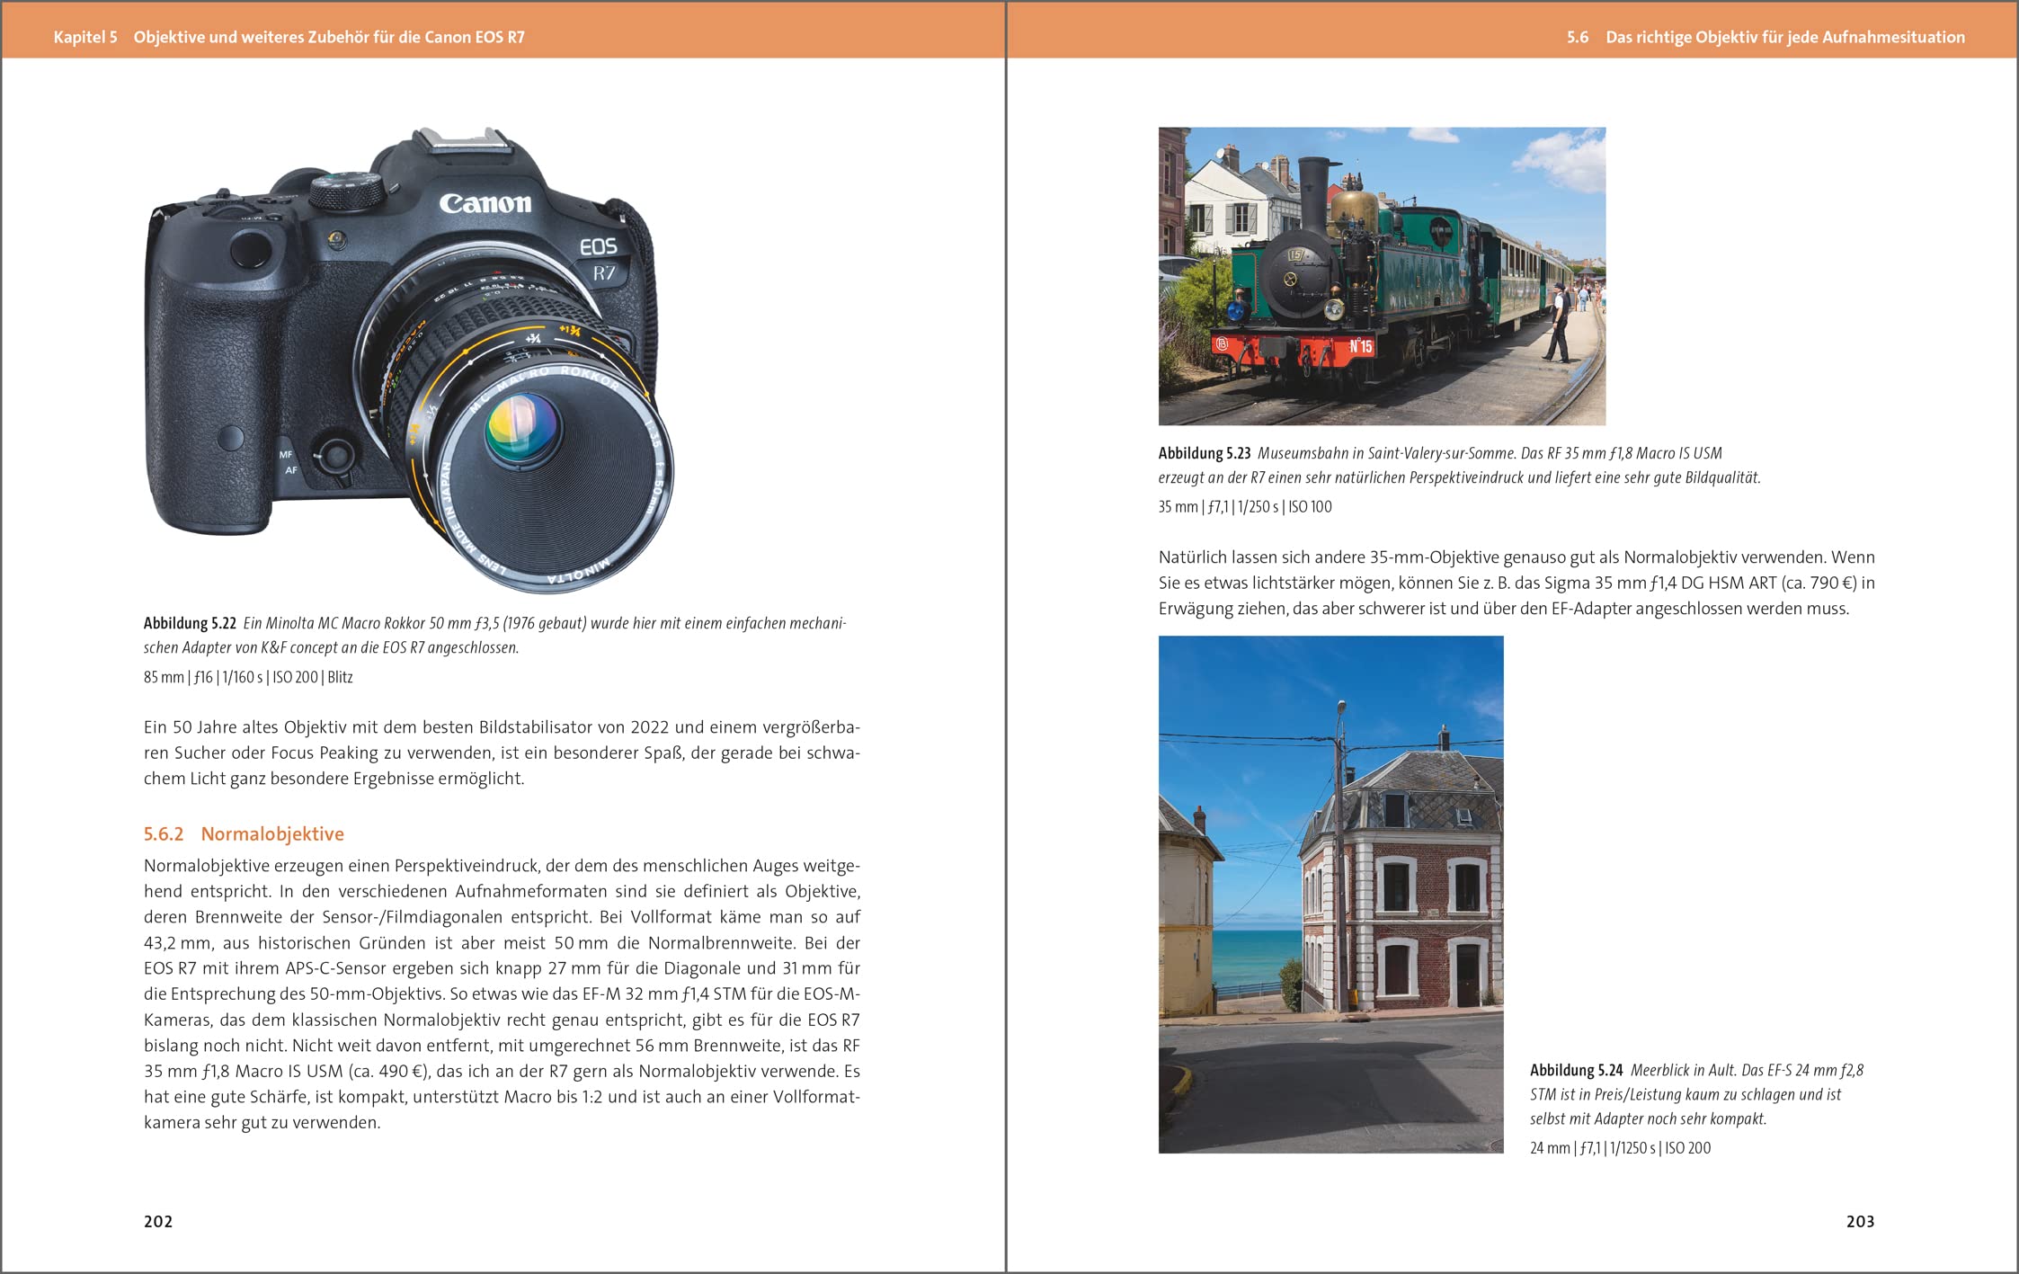Click the section number '5.6.2'

(164, 833)
